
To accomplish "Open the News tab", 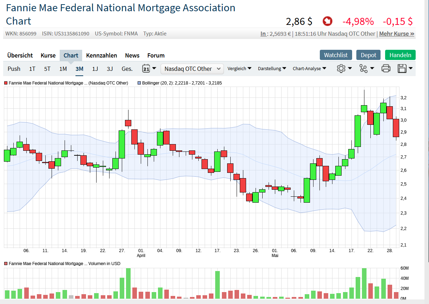I will pyautogui.click(x=132, y=55).
